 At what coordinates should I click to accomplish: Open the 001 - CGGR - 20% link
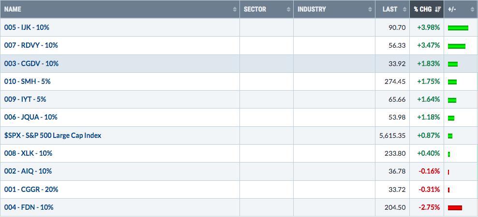31,190
